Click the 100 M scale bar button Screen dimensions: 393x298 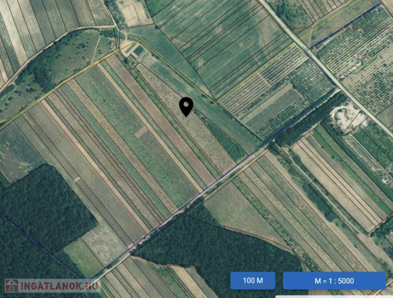(253, 280)
